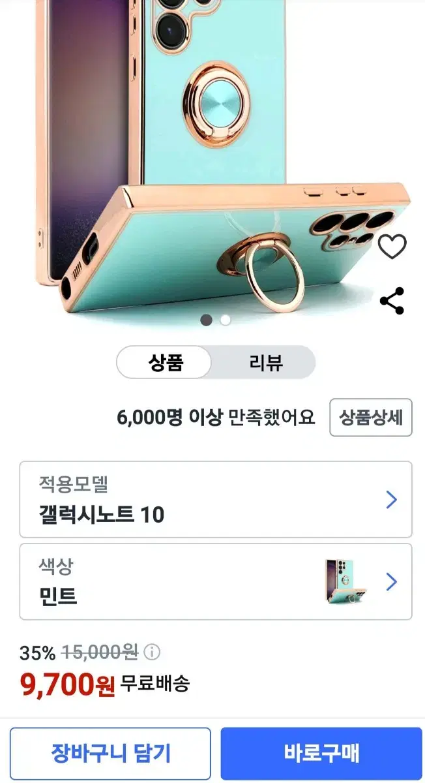The width and height of the screenshot is (425, 783).
Task: Select the second image pagination dot
Action: [x=225, y=320]
